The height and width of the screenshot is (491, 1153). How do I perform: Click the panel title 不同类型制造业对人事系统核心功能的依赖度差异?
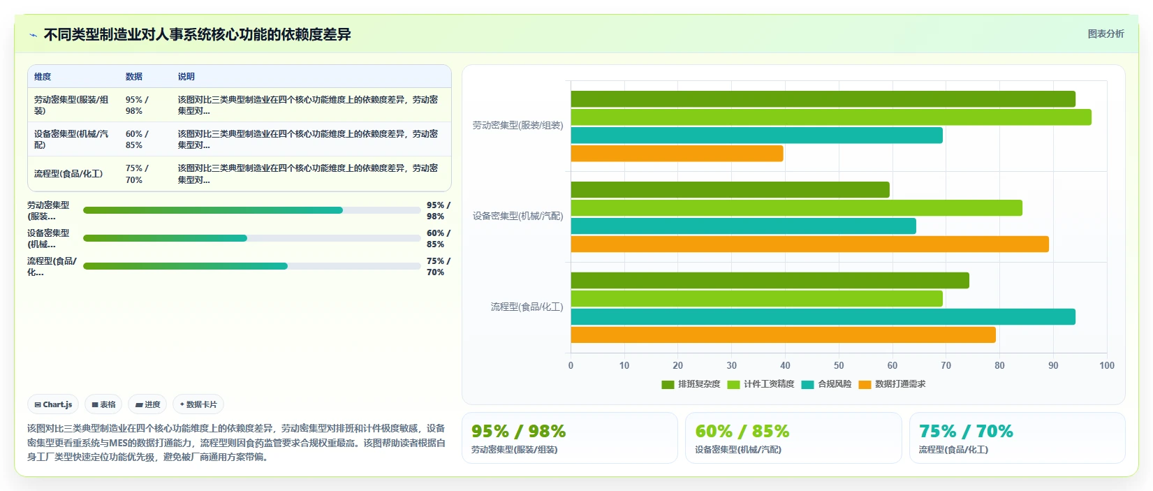(197, 35)
